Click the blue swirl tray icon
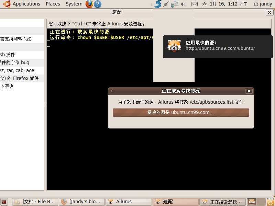Image resolution: width=275 pixels, height=206 pixels. tap(157, 4)
